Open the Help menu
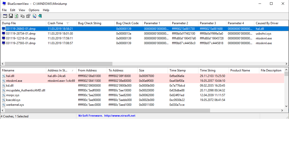289x155 pixels. (46, 10)
